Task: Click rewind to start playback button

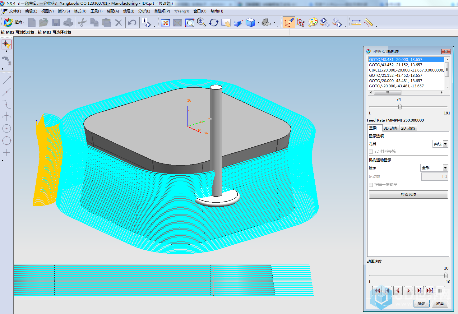Action: pos(377,291)
